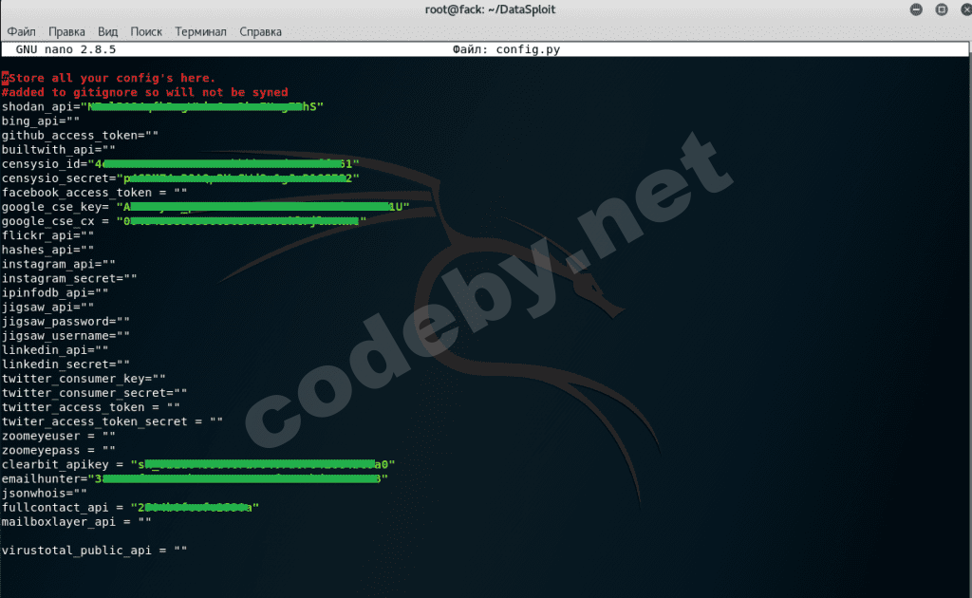Screen dimensions: 972x598
Task: Click the jigsaw_username line
Action: pos(65,335)
